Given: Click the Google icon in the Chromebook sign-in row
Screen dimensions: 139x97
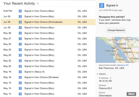Looking at the screenshot, I should [x=20, y=22].
